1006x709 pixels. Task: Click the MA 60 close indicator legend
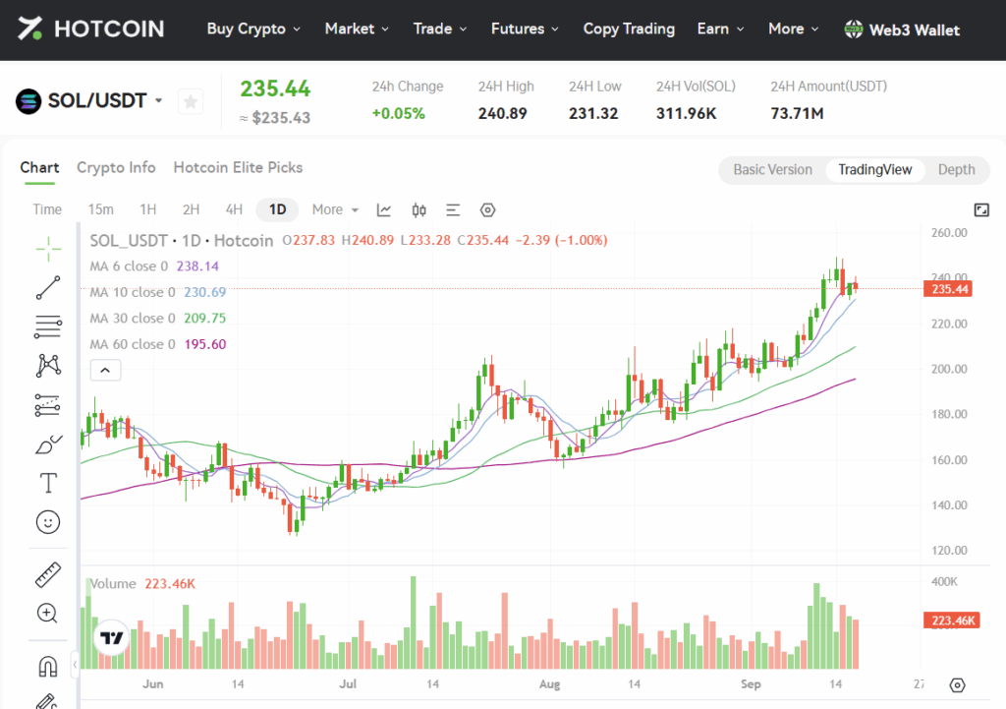point(158,344)
